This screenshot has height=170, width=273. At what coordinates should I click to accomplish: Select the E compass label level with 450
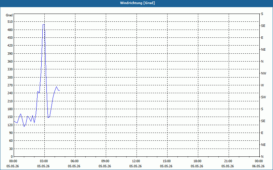click(262, 38)
